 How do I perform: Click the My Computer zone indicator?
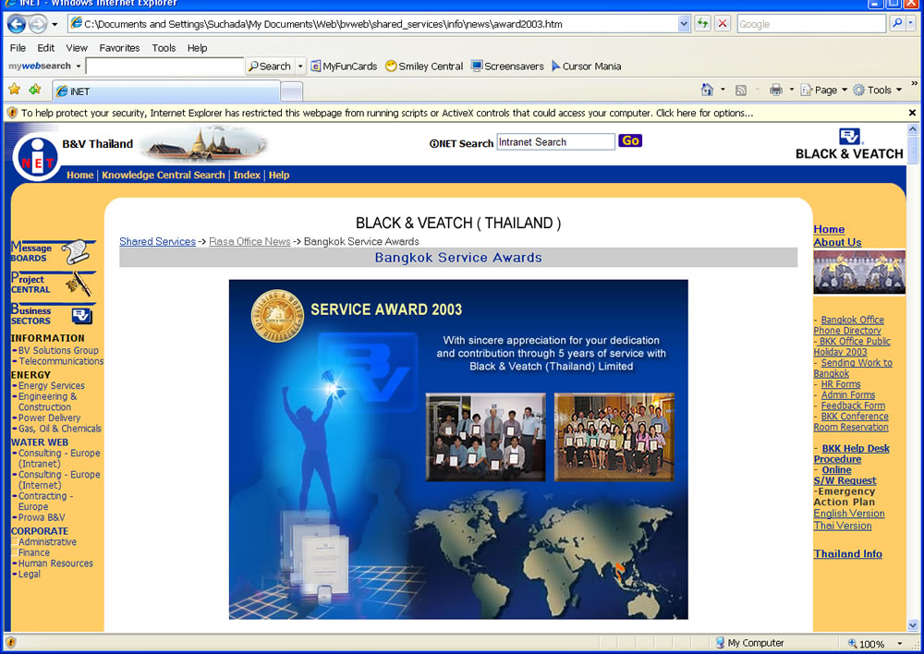[749, 643]
